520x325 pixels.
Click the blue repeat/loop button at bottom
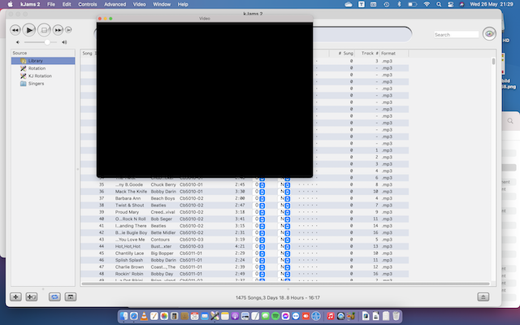point(54,297)
